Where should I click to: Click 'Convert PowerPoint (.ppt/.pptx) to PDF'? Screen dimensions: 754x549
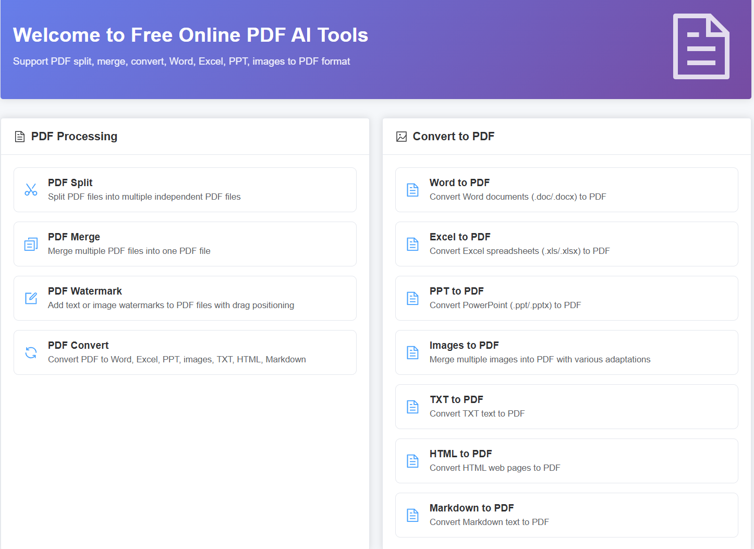505,305
